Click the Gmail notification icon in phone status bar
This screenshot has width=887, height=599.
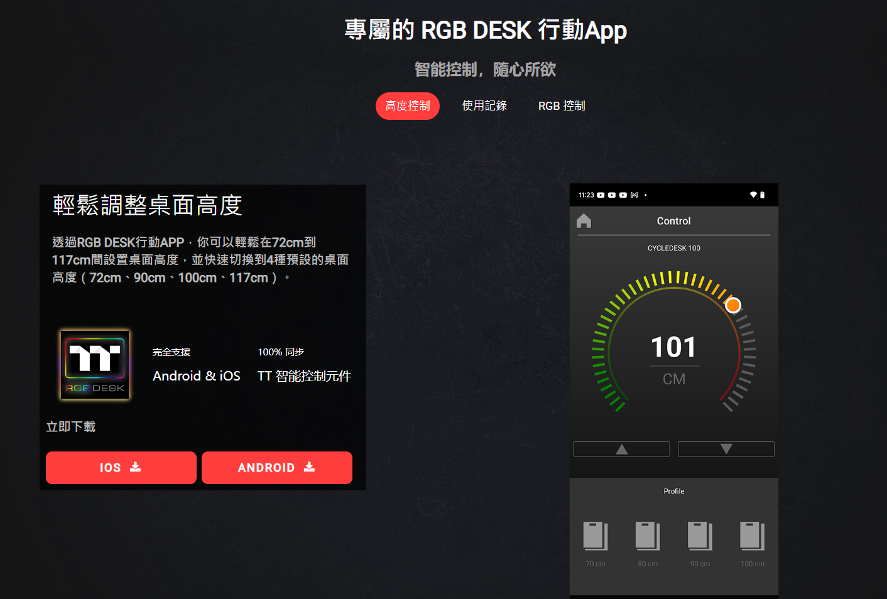634,195
